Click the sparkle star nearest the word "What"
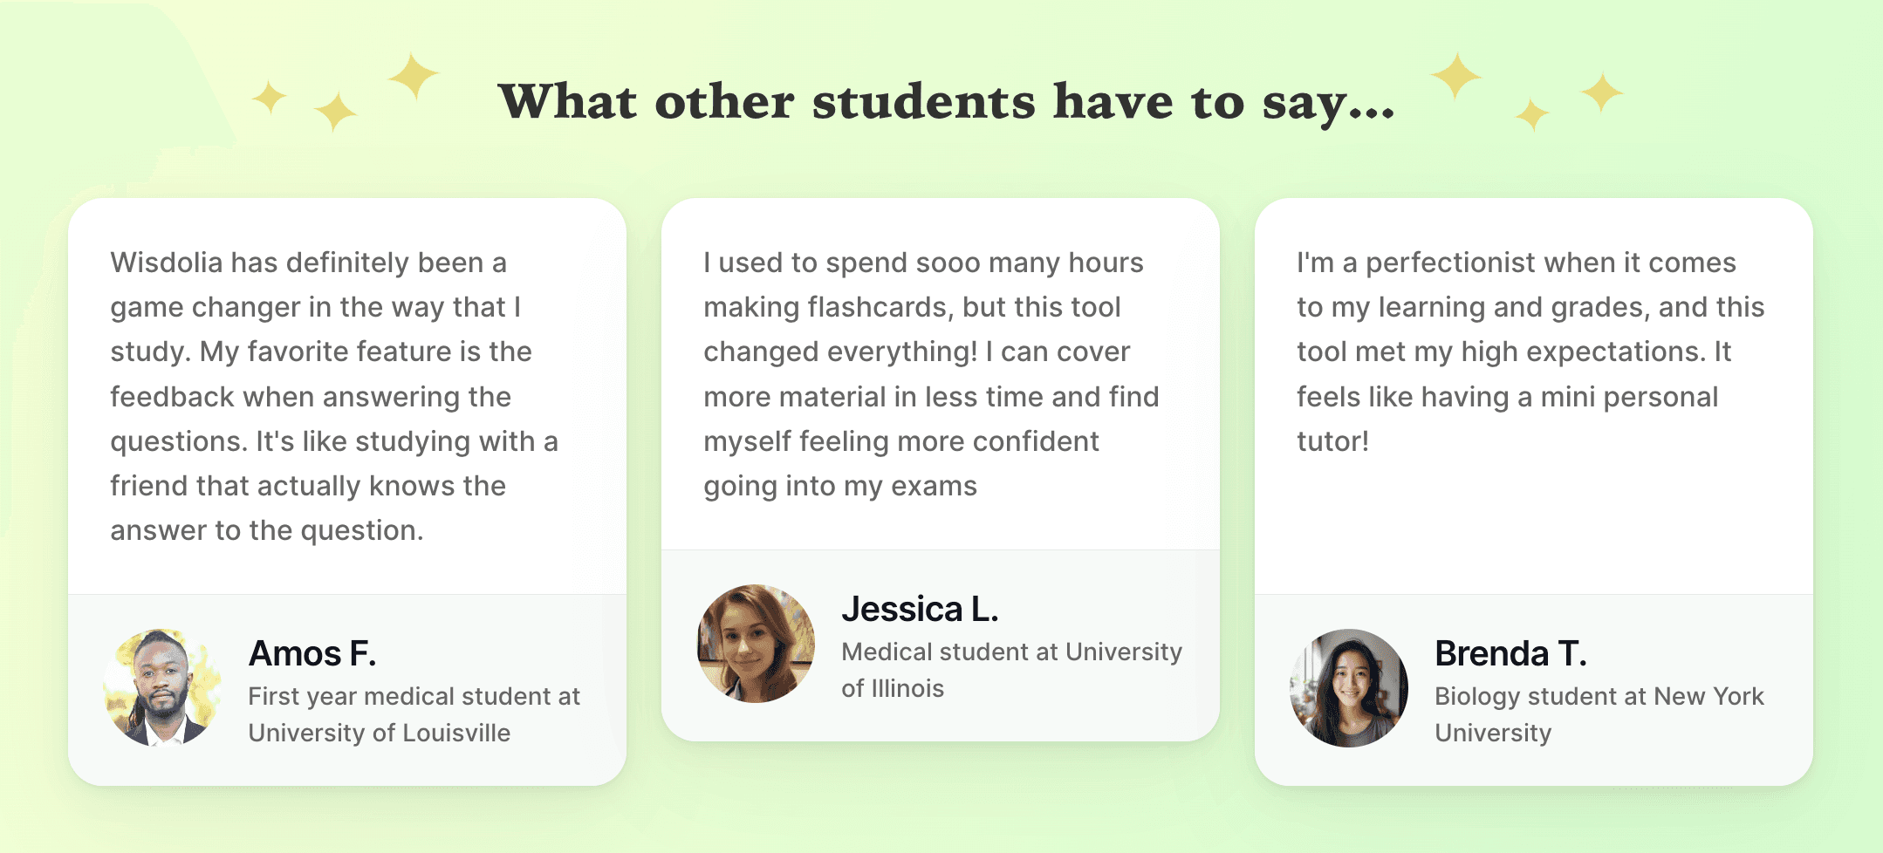This screenshot has width=1883, height=853. 413,75
